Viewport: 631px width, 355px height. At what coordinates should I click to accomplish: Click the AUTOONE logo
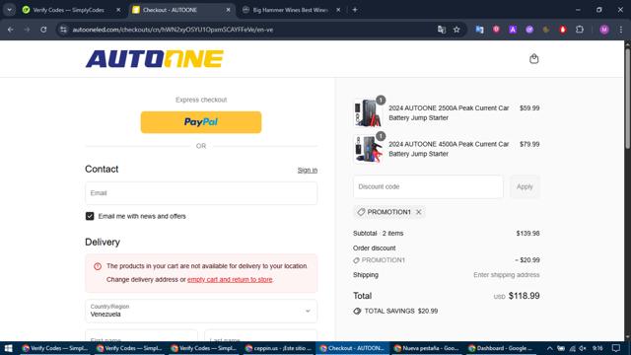[154, 59]
